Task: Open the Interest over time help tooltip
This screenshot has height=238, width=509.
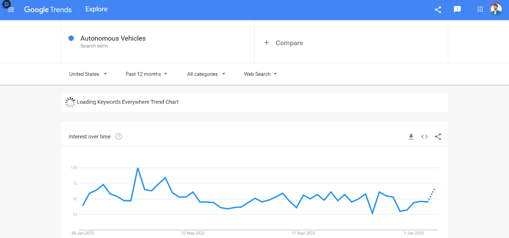Action: coord(119,137)
